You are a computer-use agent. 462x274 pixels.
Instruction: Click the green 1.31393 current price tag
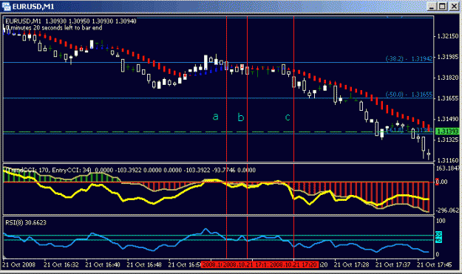coord(446,131)
